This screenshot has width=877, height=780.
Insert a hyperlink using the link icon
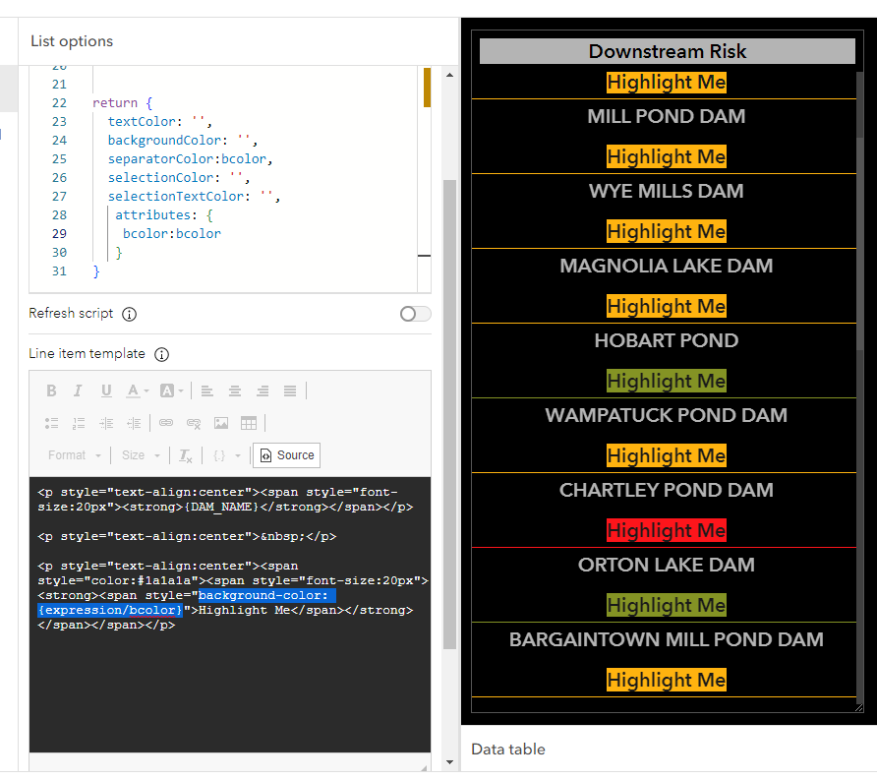click(167, 422)
